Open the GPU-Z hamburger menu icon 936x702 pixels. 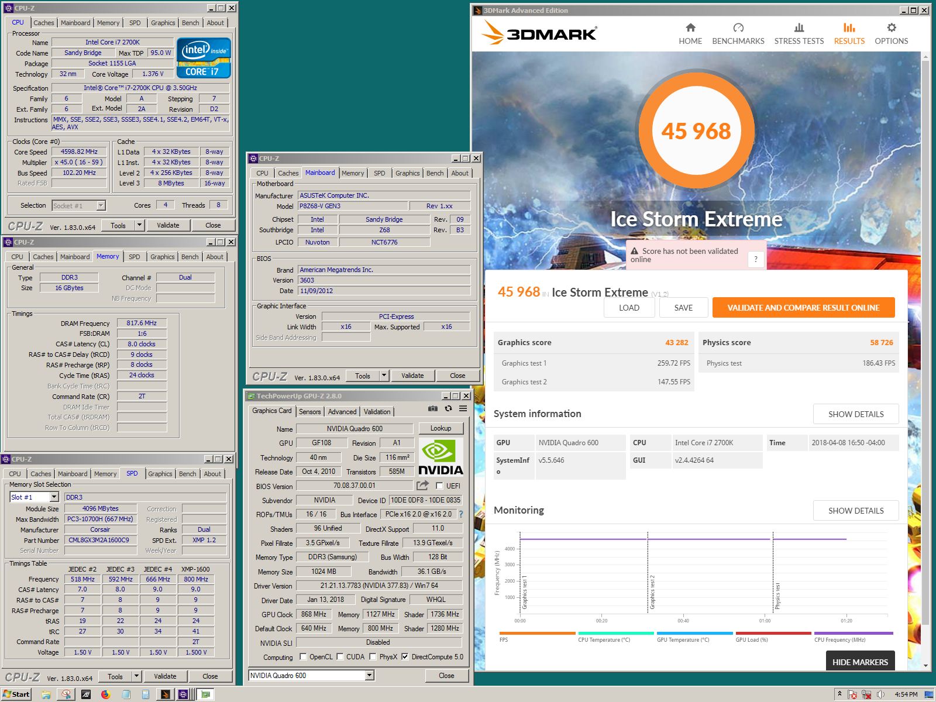point(463,409)
